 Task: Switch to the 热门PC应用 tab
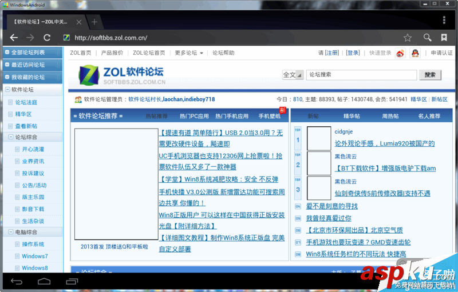pos(194,116)
